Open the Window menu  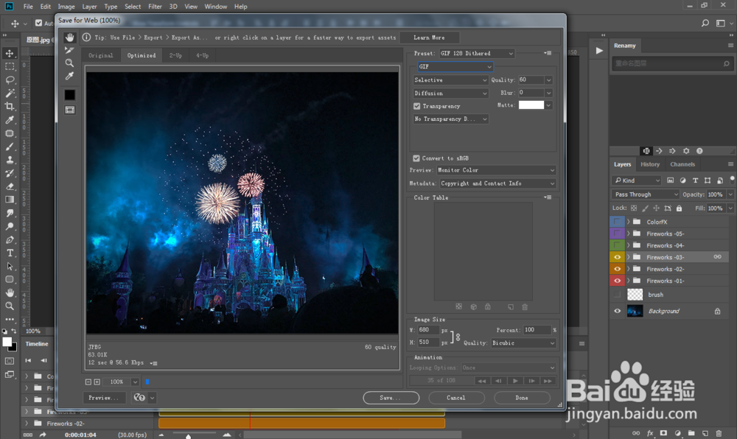[x=216, y=7]
